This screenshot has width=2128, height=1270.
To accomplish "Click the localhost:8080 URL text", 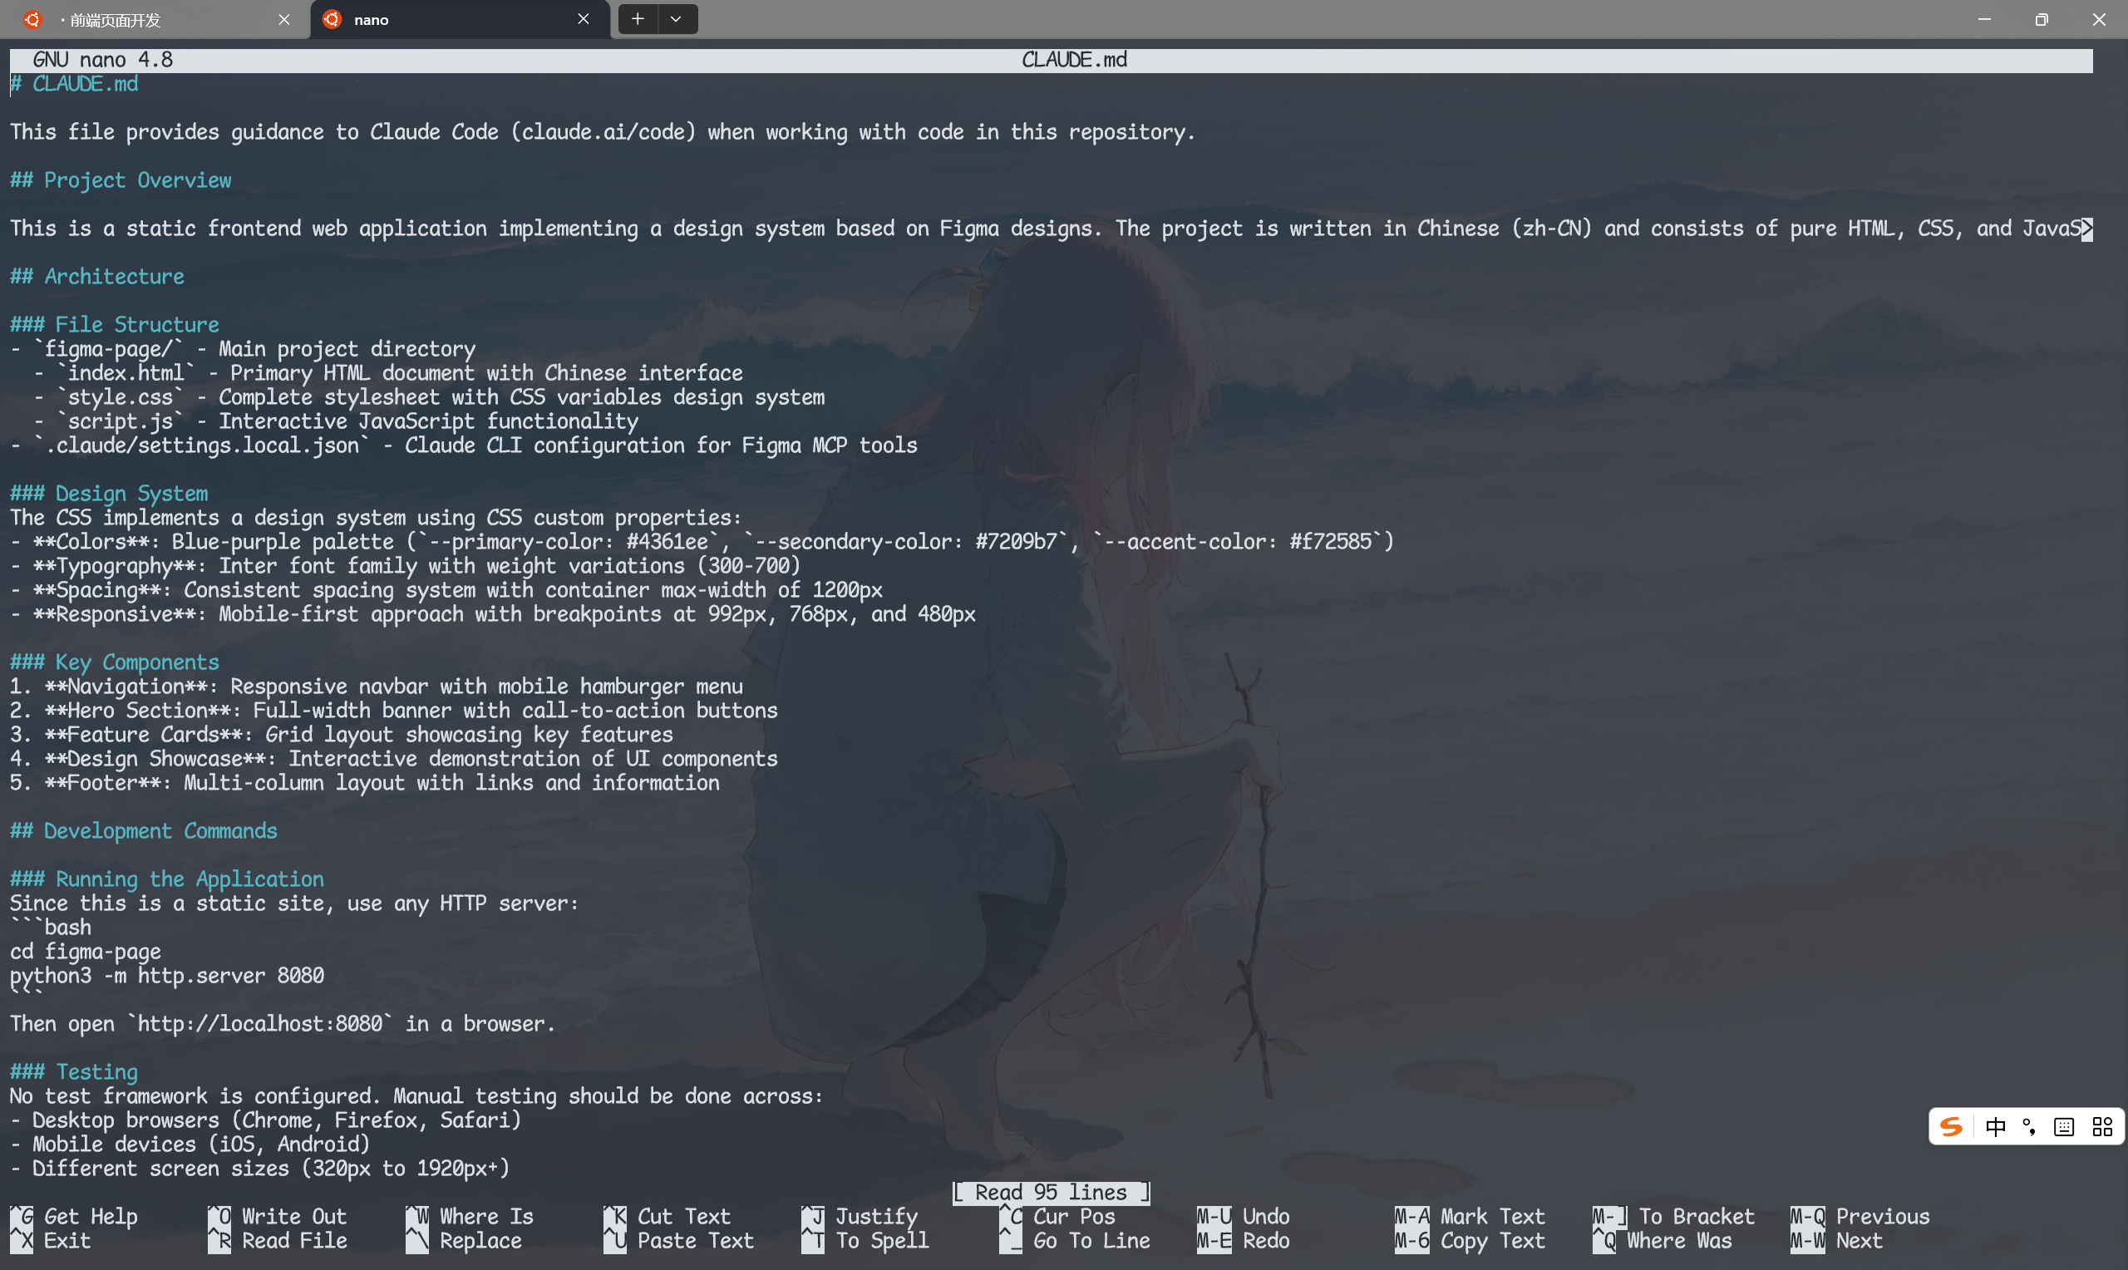I will (259, 1023).
